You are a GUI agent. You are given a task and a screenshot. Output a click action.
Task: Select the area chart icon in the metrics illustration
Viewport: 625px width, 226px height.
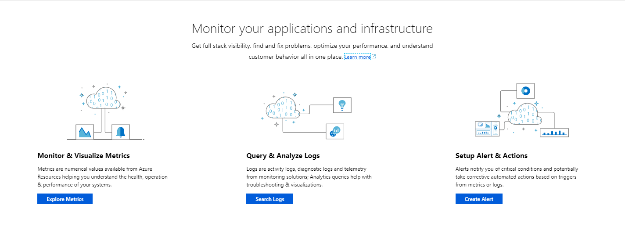tap(85, 132)
